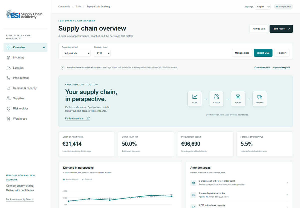Open the Currency label dropdown

pos(102,53)
